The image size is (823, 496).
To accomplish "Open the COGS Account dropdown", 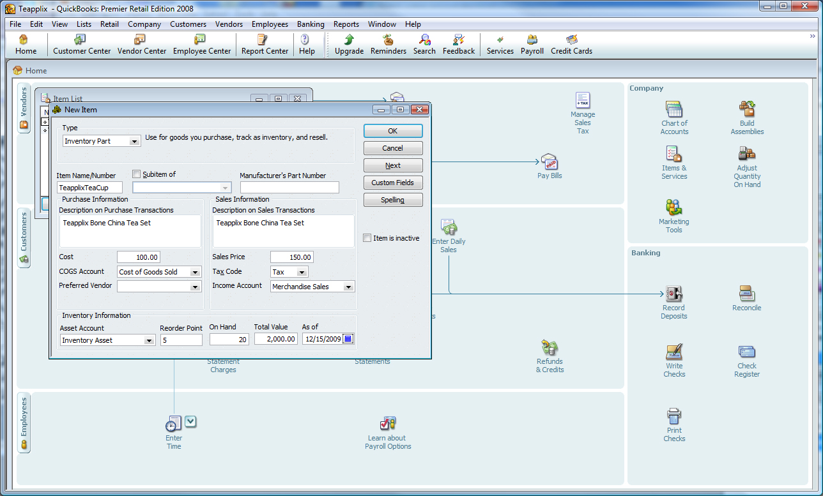I will coord(196,272).
